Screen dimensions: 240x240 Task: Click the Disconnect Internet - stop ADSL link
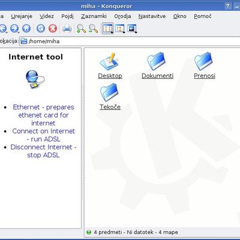pyautogui.click(x=43, y=151)
